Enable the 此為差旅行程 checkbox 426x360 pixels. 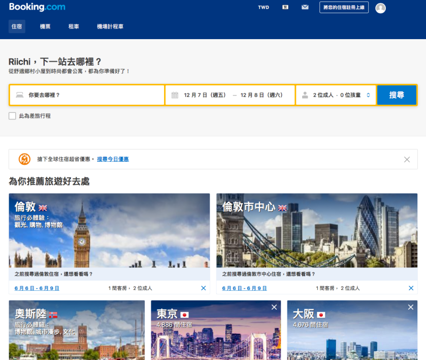click(x=12, y=116)
